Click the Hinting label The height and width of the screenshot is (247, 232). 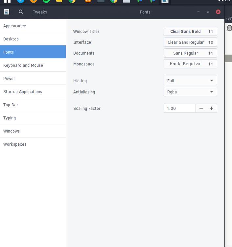pyautogui.click(x=80, y=81)
